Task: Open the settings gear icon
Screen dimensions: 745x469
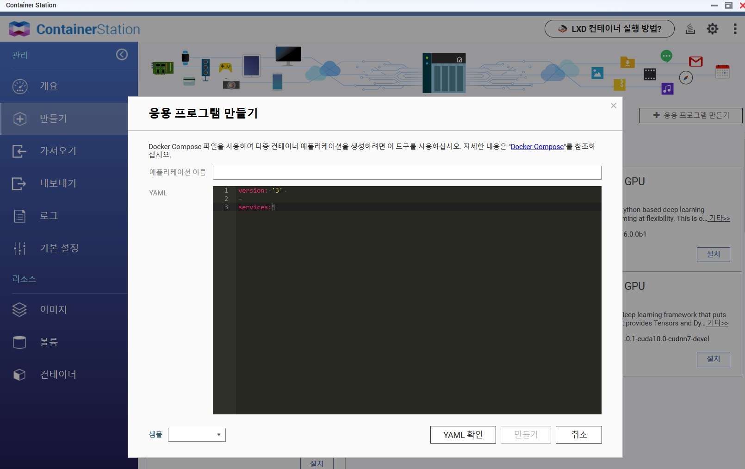Action: (713, 29)
